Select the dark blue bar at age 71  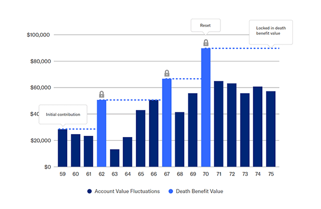point(219,124)
